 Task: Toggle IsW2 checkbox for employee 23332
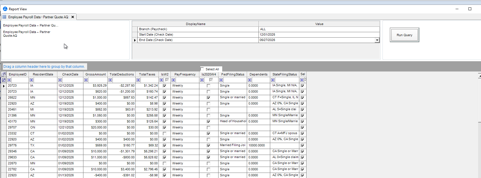pos(165,134)
